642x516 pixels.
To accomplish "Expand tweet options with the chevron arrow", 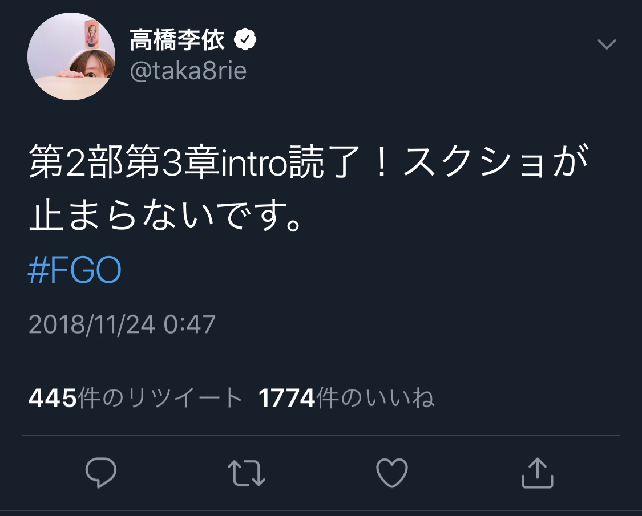I will pos(606,44).
